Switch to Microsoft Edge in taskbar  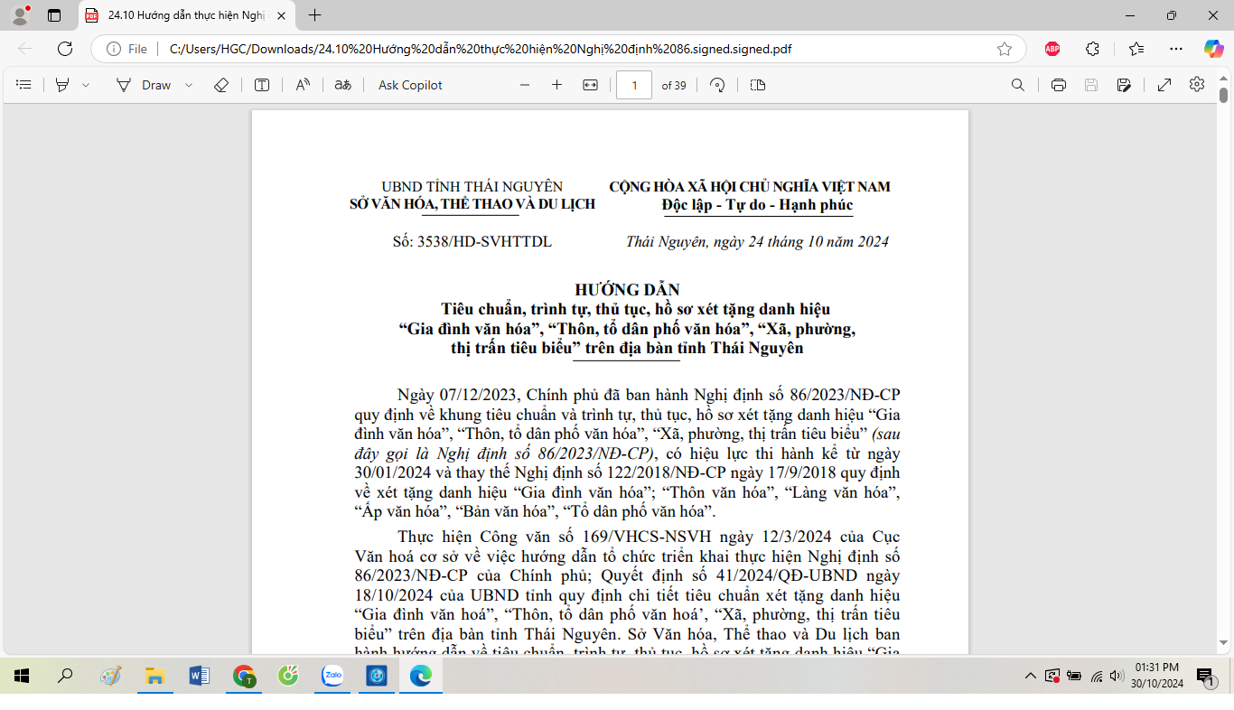(x=421, y=676)
